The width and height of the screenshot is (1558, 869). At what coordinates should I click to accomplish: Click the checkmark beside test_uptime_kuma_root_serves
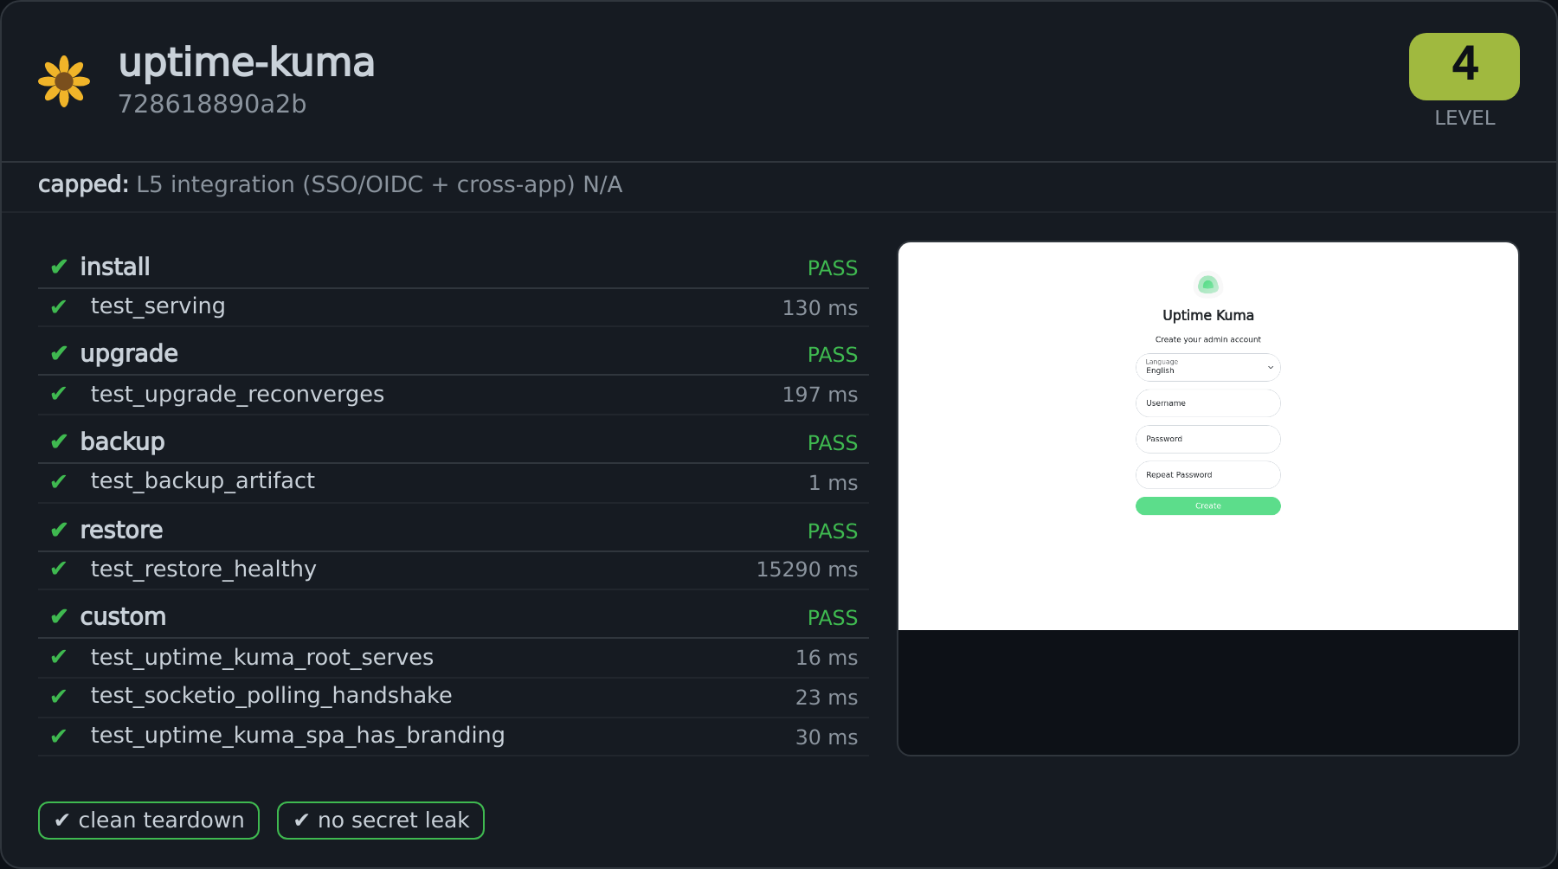click(x=59, y=657)
